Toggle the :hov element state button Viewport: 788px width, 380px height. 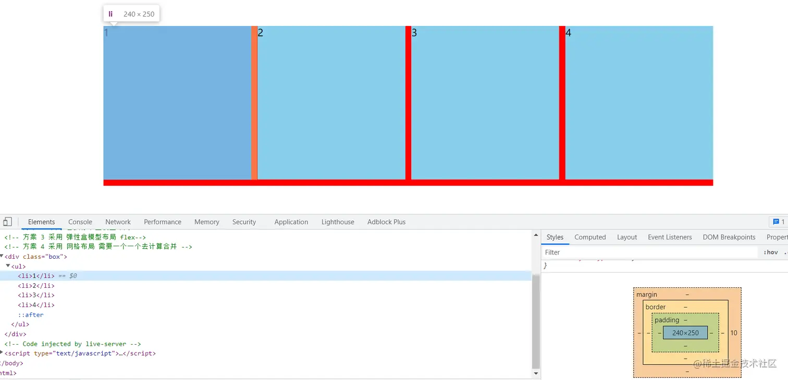click(771, 252)
